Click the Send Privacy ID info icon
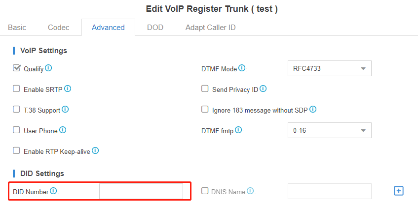The width and height of the screenshot is (418, 206). pos(263,88)
